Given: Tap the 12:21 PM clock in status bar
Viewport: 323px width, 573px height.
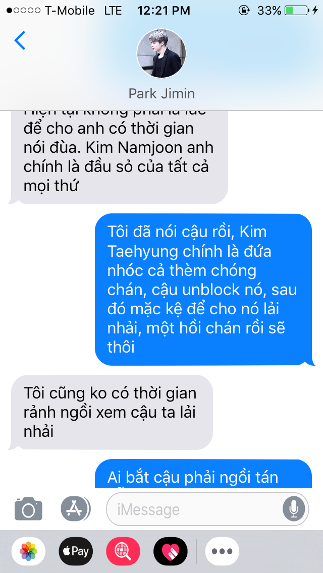Looking at the screenshot, I should point(164,11).
